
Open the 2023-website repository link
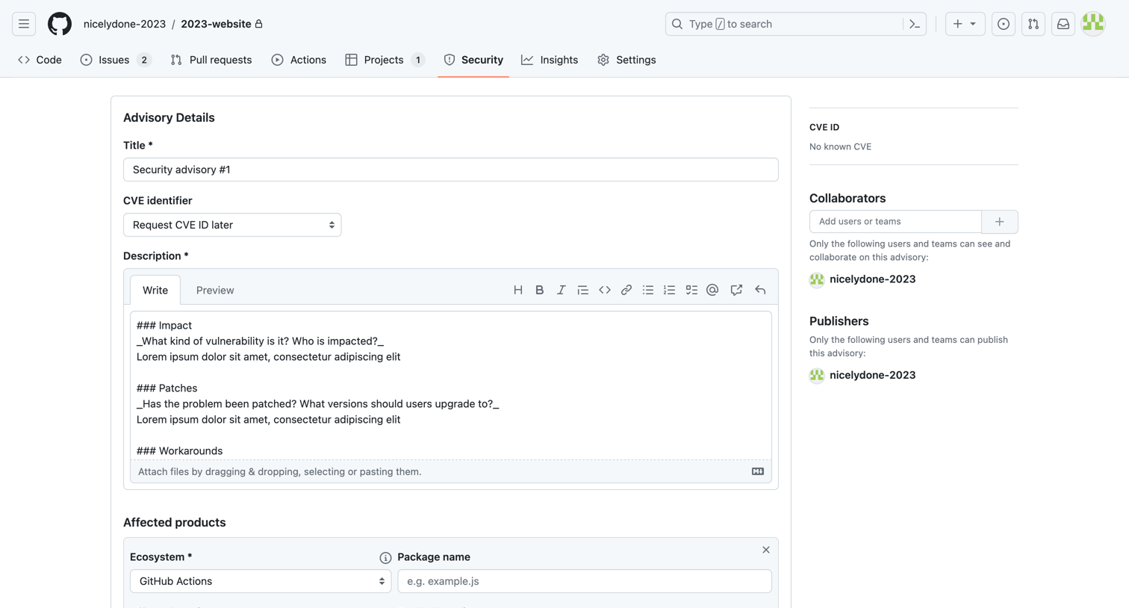pos(216,24)
